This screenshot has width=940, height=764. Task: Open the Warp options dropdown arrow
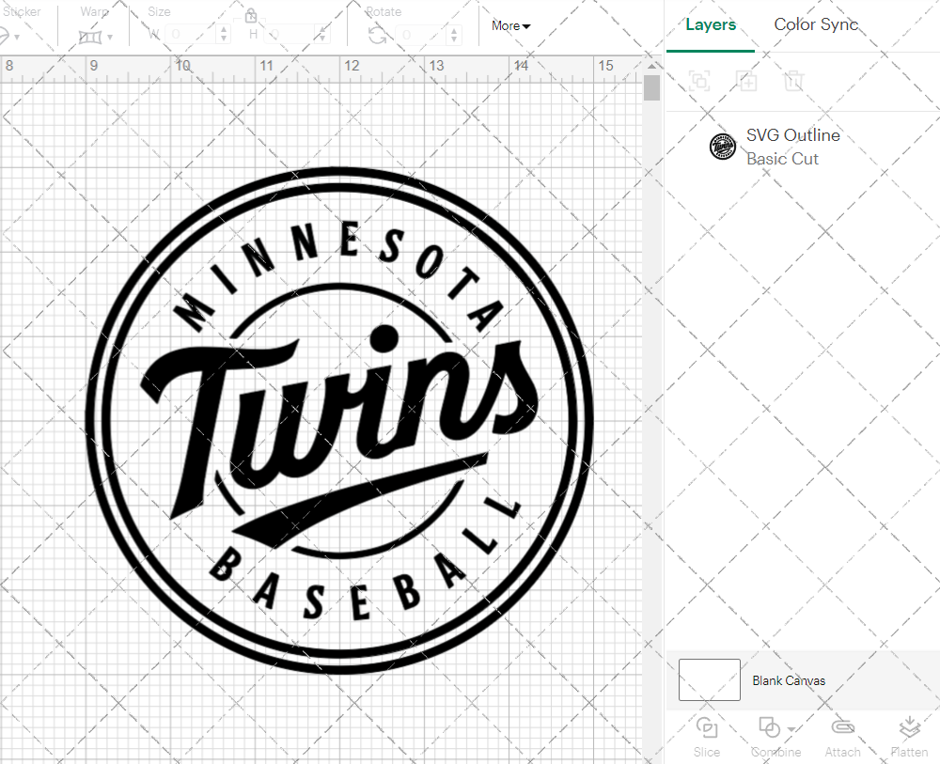[x=110, y=38]
